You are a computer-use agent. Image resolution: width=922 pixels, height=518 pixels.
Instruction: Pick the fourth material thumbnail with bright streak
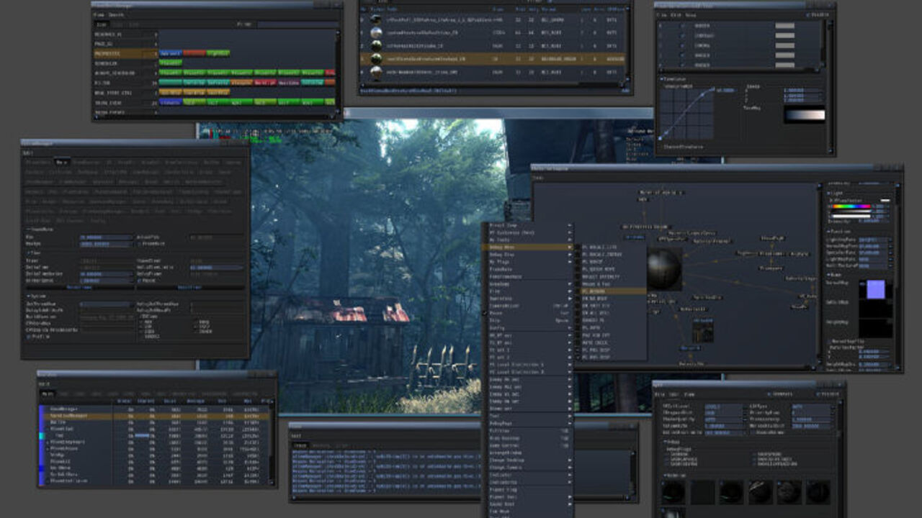pos(760,492)
